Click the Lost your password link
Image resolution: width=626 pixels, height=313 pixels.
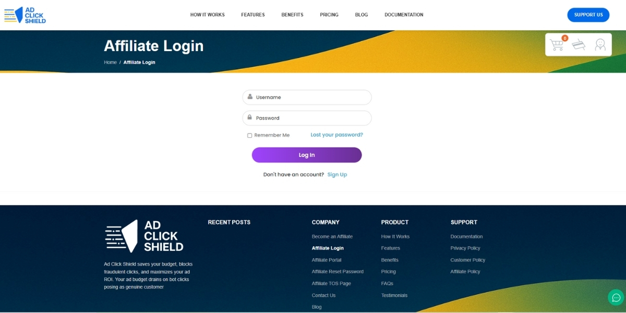(336, 135)
